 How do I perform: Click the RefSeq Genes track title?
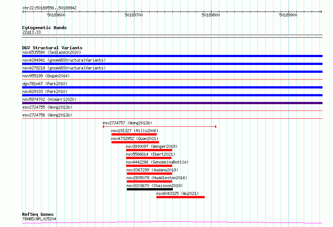(x=38, y=214)
